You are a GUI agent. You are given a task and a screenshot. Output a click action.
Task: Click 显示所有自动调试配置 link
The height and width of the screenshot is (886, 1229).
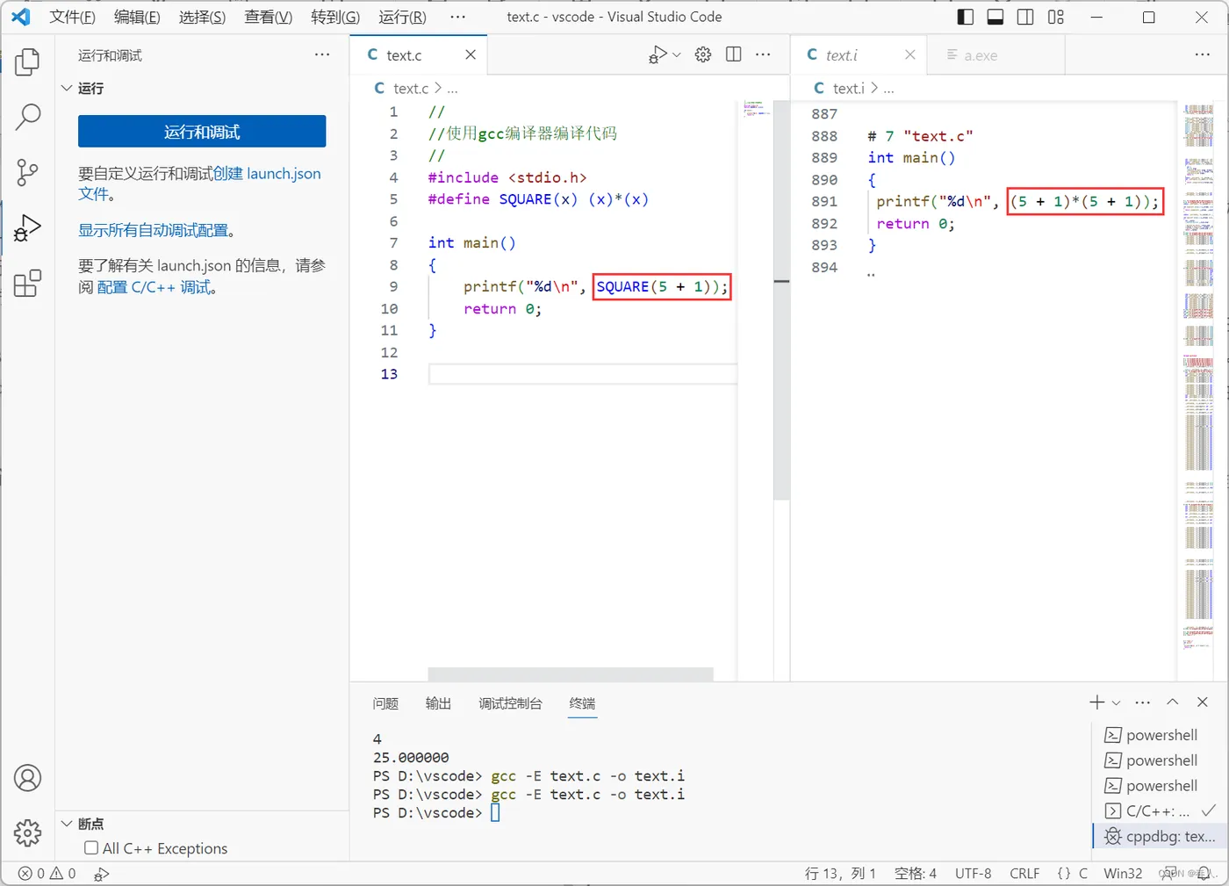coord(154,230)
